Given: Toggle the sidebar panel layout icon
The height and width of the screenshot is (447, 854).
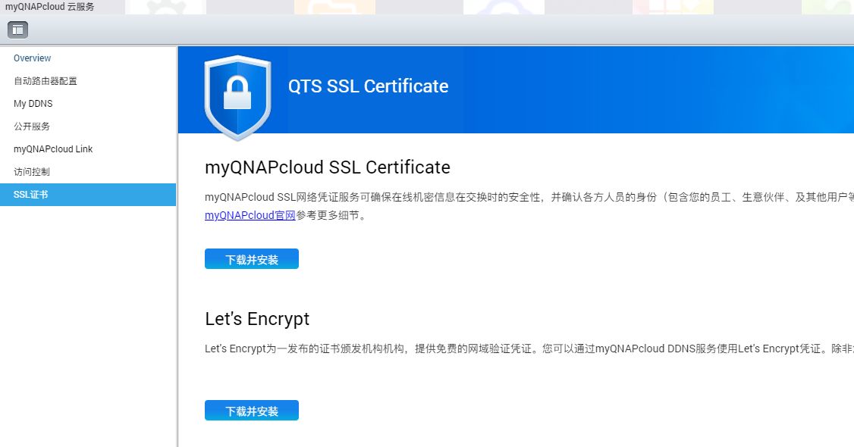Looking at the screenshot, I should (17, 30).
